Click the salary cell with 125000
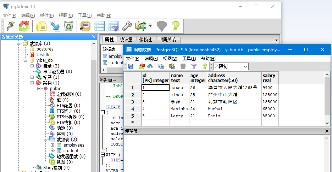This screenshot has width=332, height=172. pos(270,95)
